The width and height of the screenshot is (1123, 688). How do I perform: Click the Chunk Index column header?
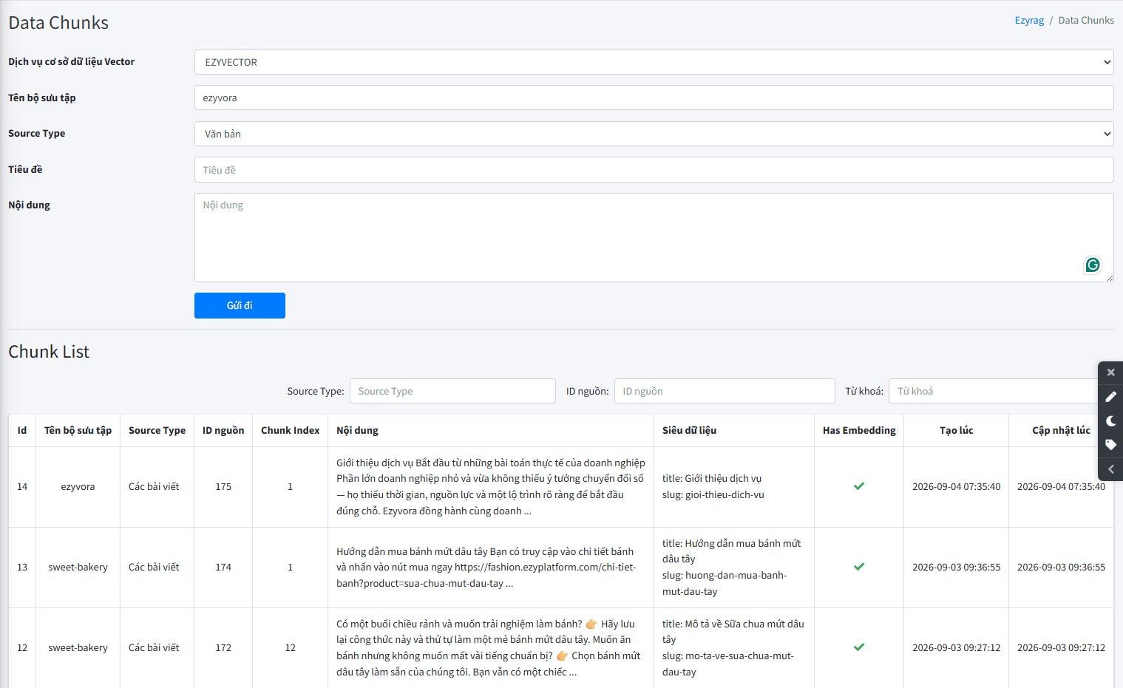pos(290,430)
